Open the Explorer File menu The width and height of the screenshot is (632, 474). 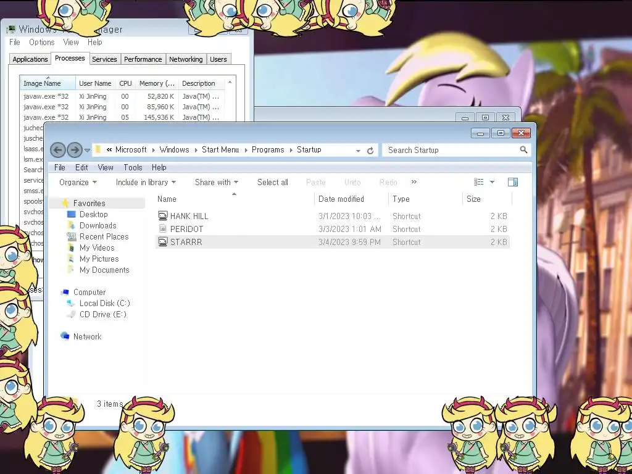tap(60, 167)
